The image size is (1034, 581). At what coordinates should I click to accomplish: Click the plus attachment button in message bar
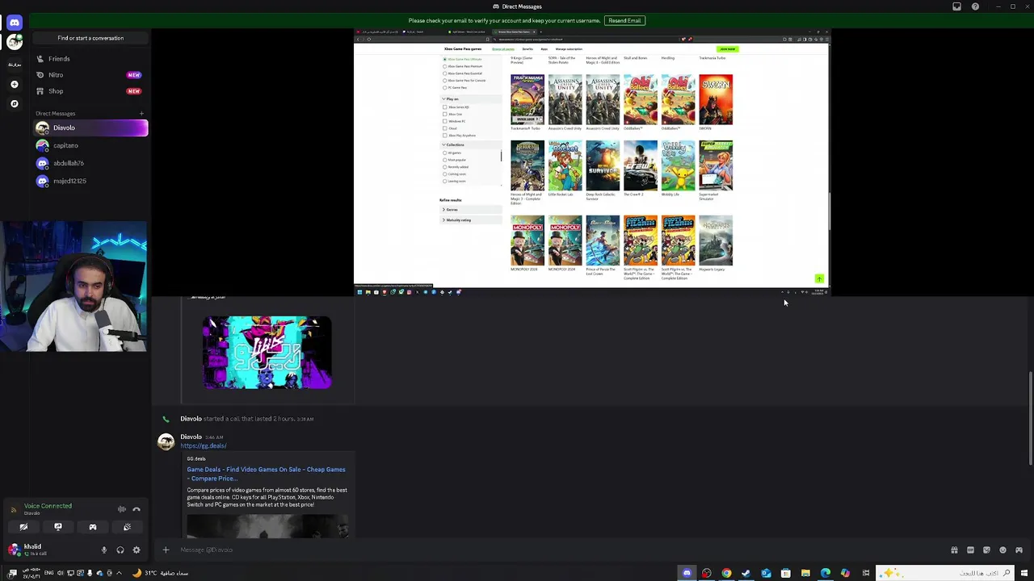[x=166, y=550]
